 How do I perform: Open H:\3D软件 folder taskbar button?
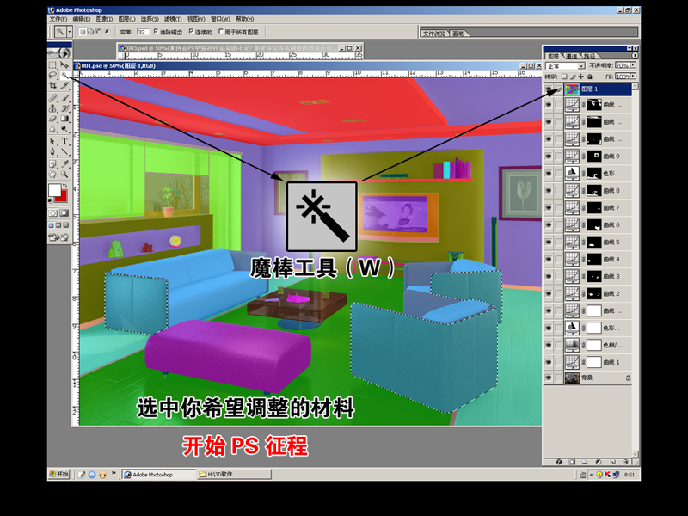pos(234,475)
